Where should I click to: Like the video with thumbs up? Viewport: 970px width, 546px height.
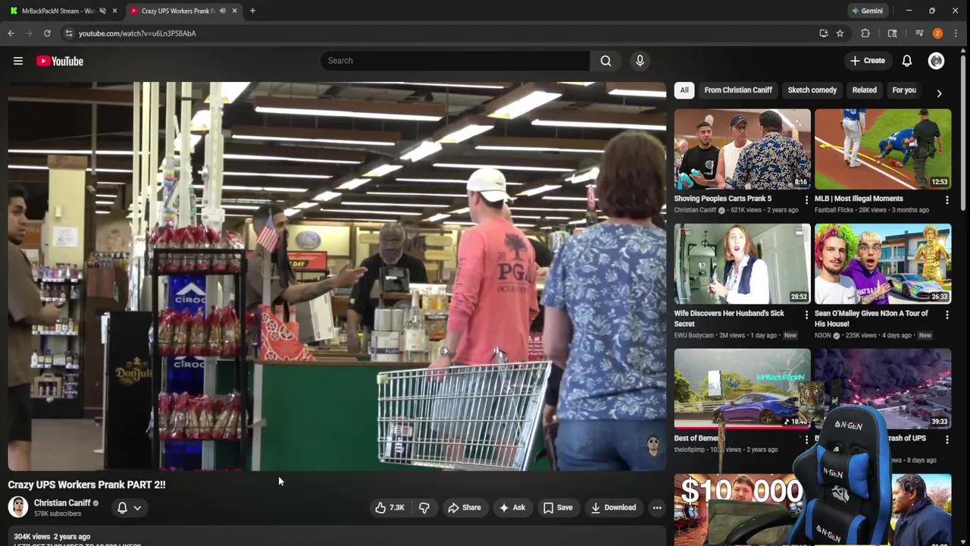click(390, 507)
